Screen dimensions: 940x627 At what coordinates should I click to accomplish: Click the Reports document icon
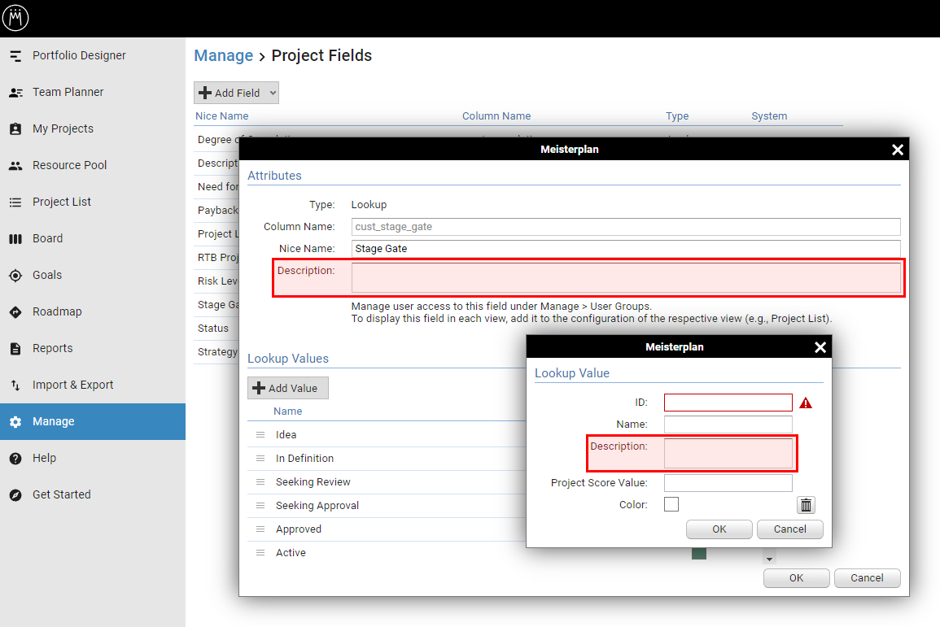(x=15, y=349)
